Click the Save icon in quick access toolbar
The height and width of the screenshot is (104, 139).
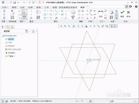click(14, 2)
